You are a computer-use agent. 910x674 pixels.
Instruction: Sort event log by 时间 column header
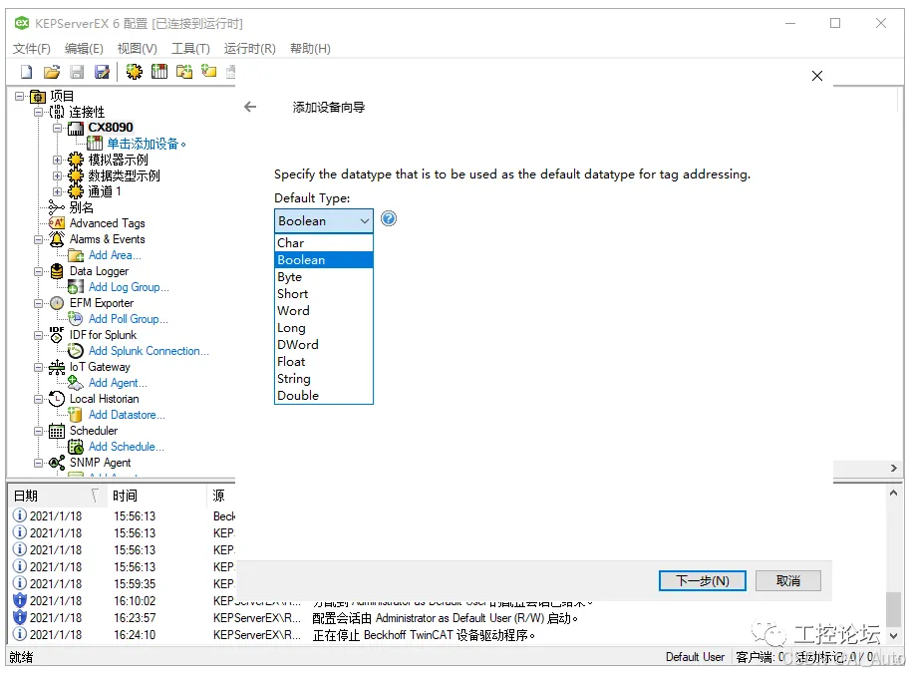[x=156, y=496]
